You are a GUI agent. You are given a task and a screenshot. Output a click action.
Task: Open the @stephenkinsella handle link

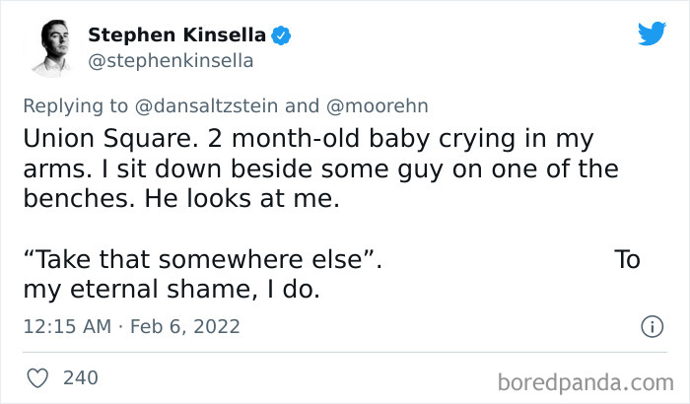(171, 60)
